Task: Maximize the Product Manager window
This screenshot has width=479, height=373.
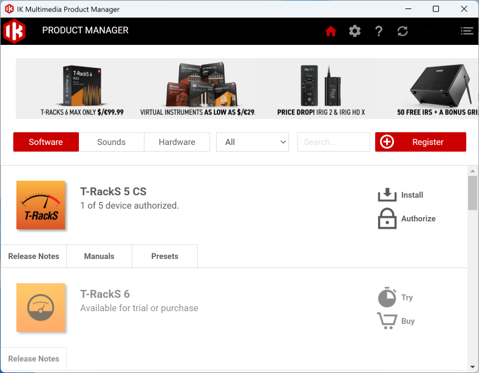Action: pyautogui.click(x=436, y=9)
